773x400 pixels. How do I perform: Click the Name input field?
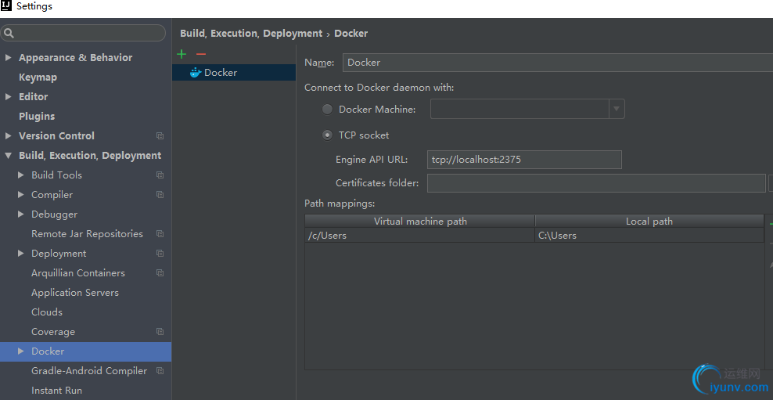pyautogui.click(x=558, y=63)
